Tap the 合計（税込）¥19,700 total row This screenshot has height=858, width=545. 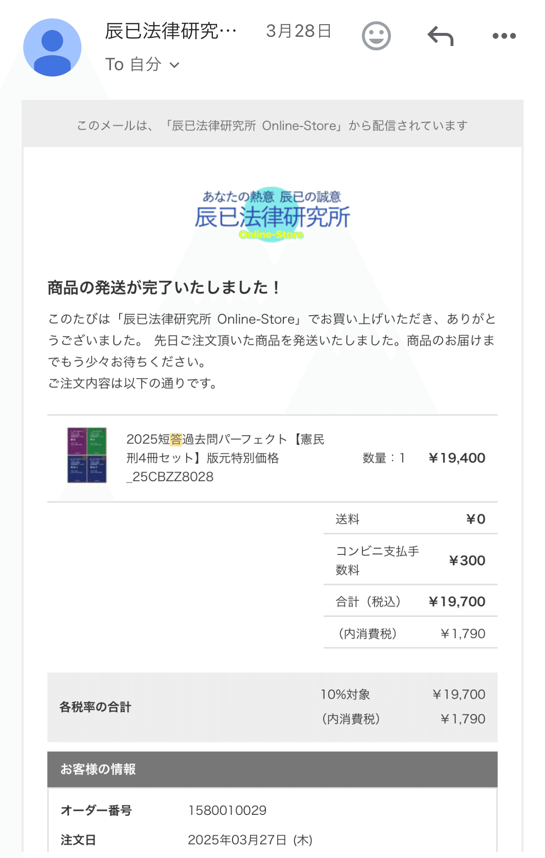click(x=410, y=601)
